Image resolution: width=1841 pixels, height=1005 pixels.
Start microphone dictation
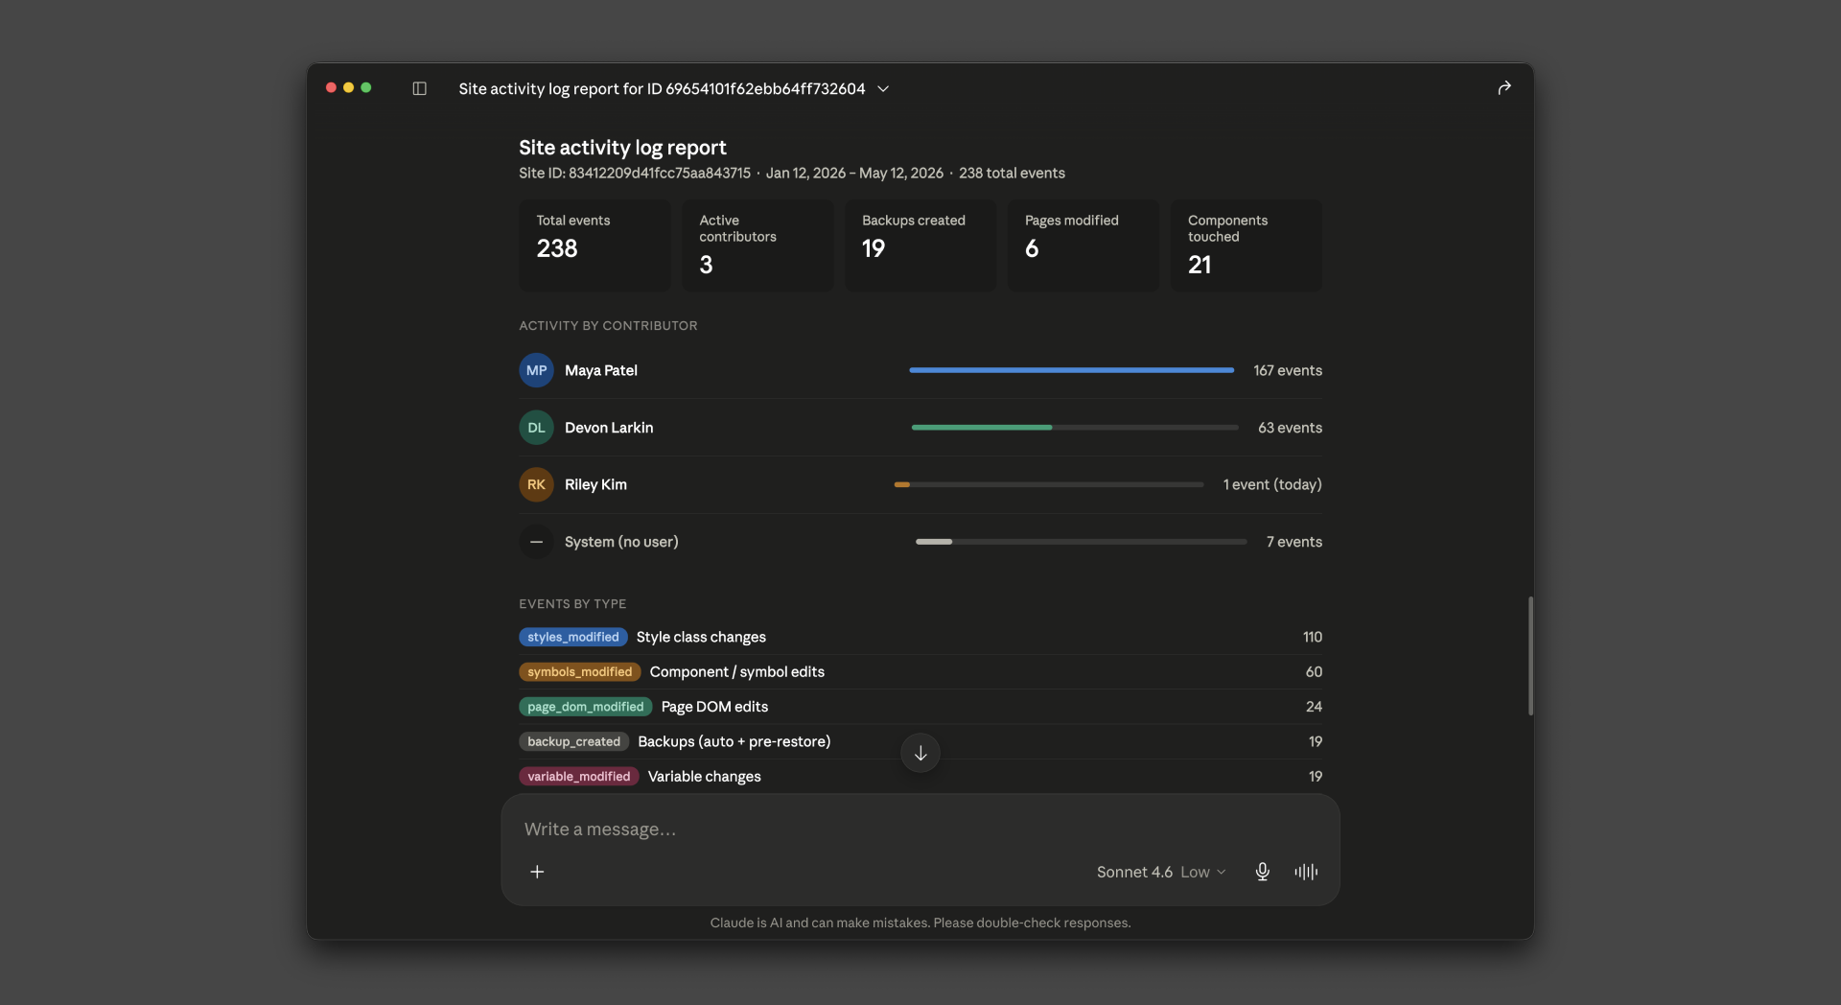point(1262,872)
